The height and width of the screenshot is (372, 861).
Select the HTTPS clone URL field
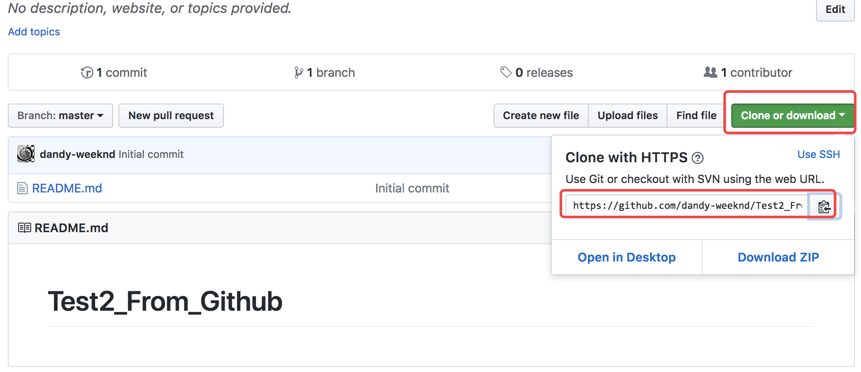coord(687,205)
